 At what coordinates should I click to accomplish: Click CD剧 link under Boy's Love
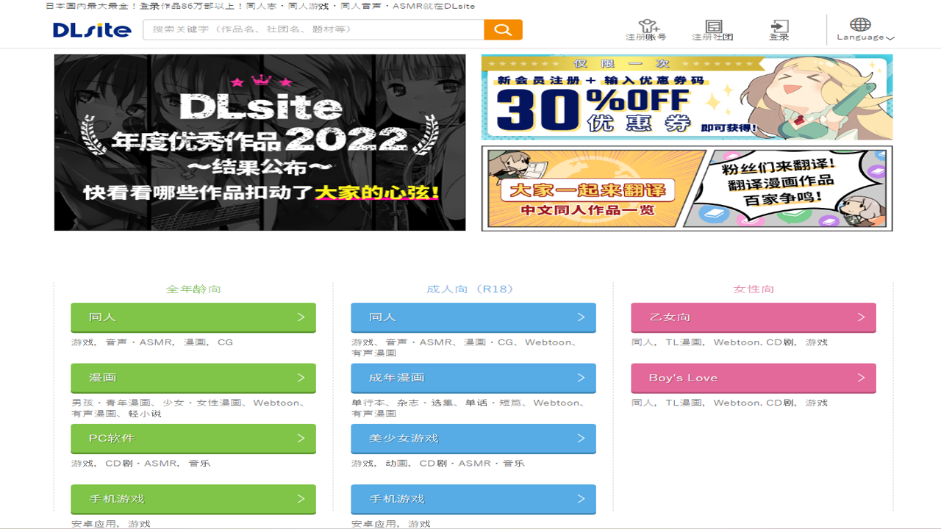pyautogui.click(x=781, y=403)
